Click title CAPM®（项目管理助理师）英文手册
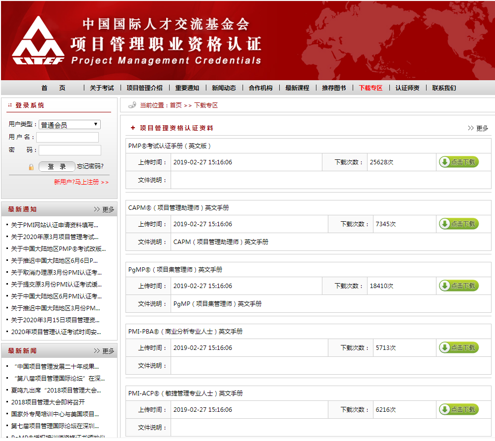The image size is (495, 441). [179, 208]
